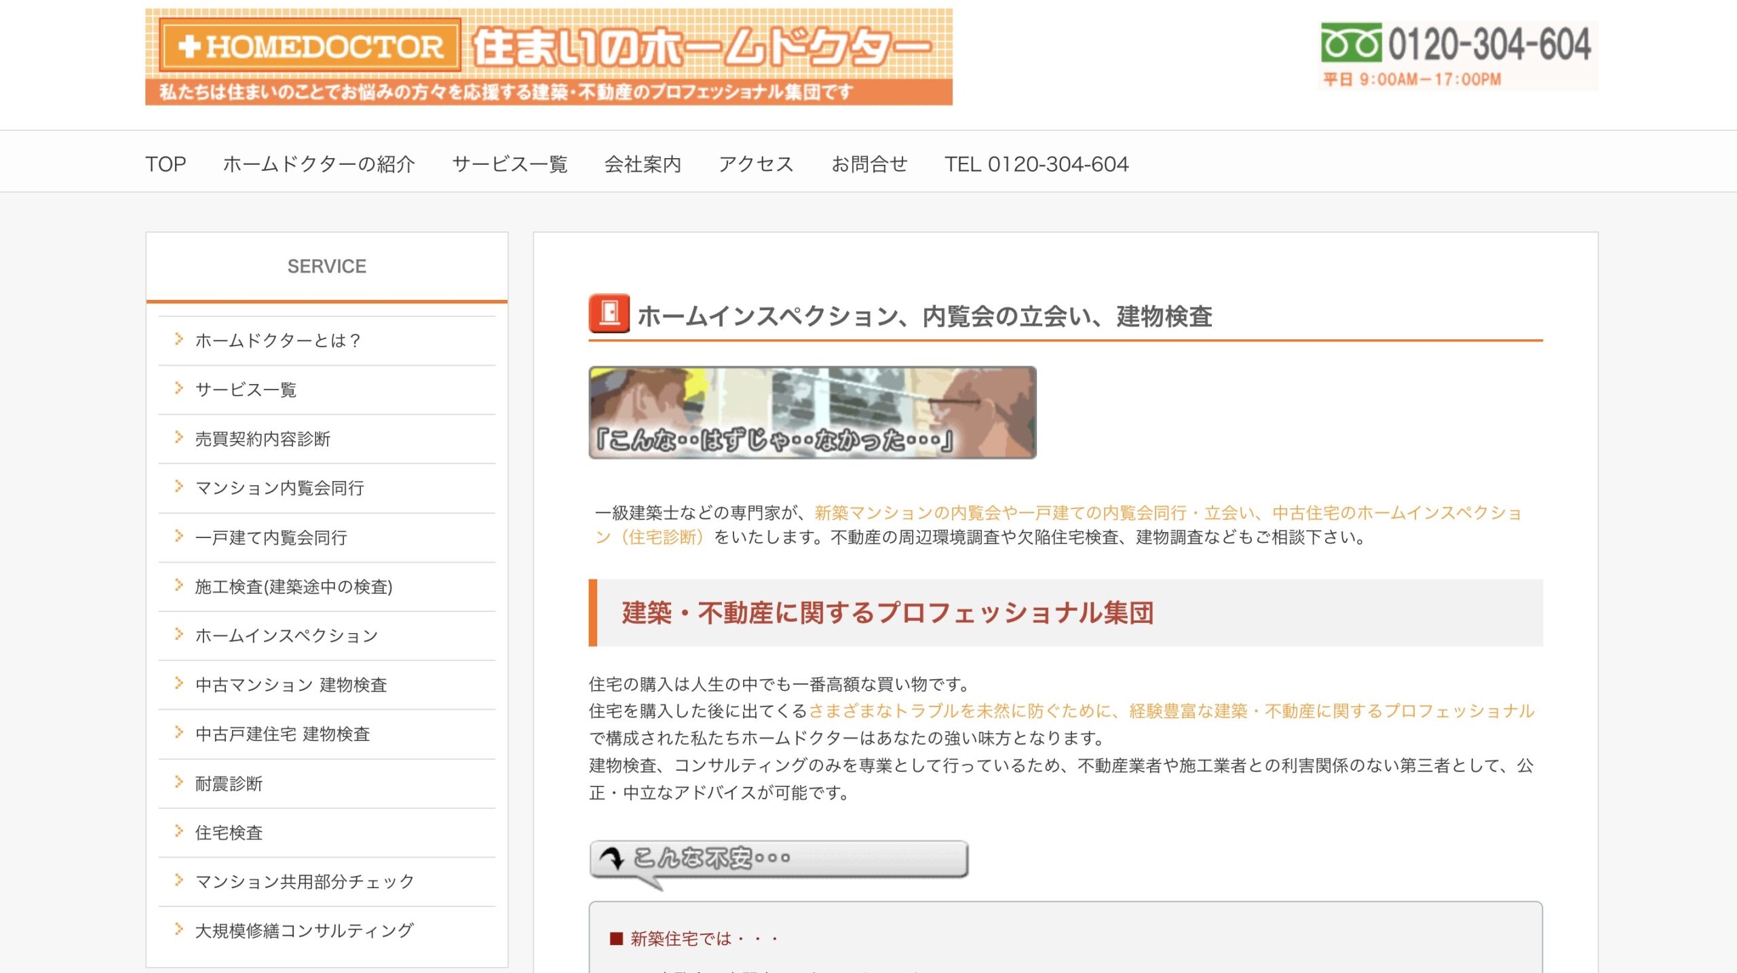Open ホームドクターの紹介 navigation item
This screenshot has width=1737, height=973.
318,164
